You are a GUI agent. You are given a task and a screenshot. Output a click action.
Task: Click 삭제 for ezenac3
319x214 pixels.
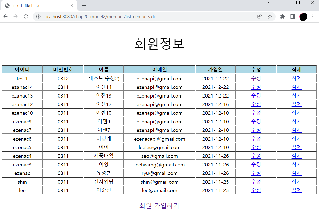click(x=297, y=164)
